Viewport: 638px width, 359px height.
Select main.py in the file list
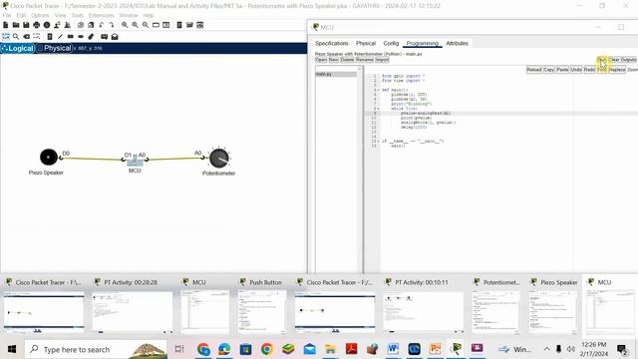(x=336, y=74)
